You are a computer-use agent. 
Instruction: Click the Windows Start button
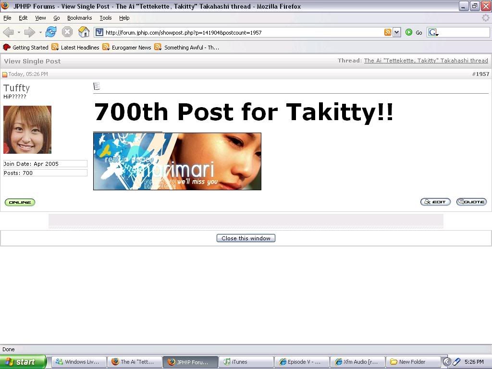23,362
